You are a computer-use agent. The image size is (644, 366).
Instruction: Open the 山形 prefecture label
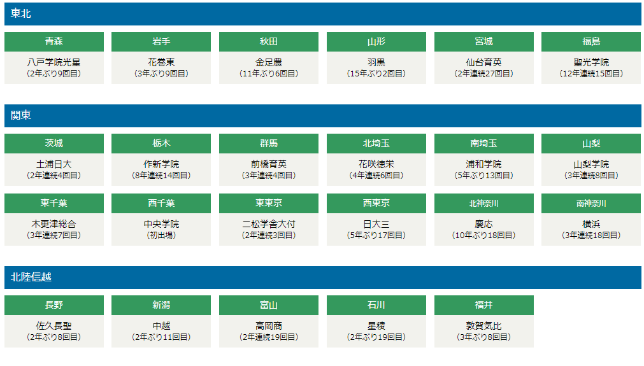[376, 41]
